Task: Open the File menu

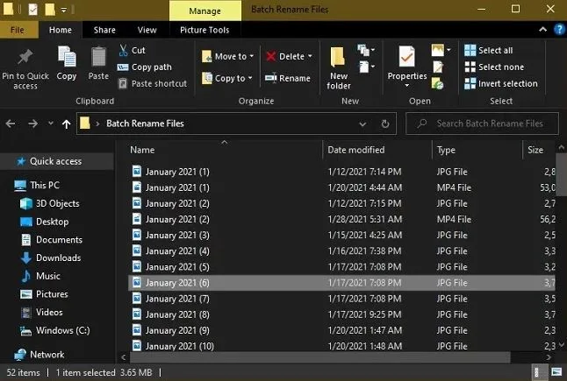Action: point(18,30)
